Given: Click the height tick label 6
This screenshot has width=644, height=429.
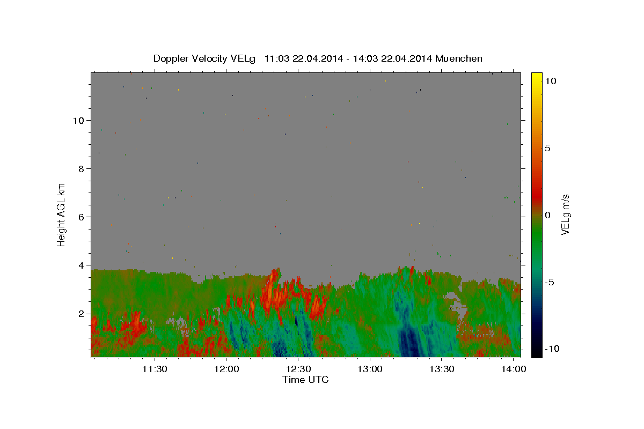Looking at the screenshot, I should [82, 217].
